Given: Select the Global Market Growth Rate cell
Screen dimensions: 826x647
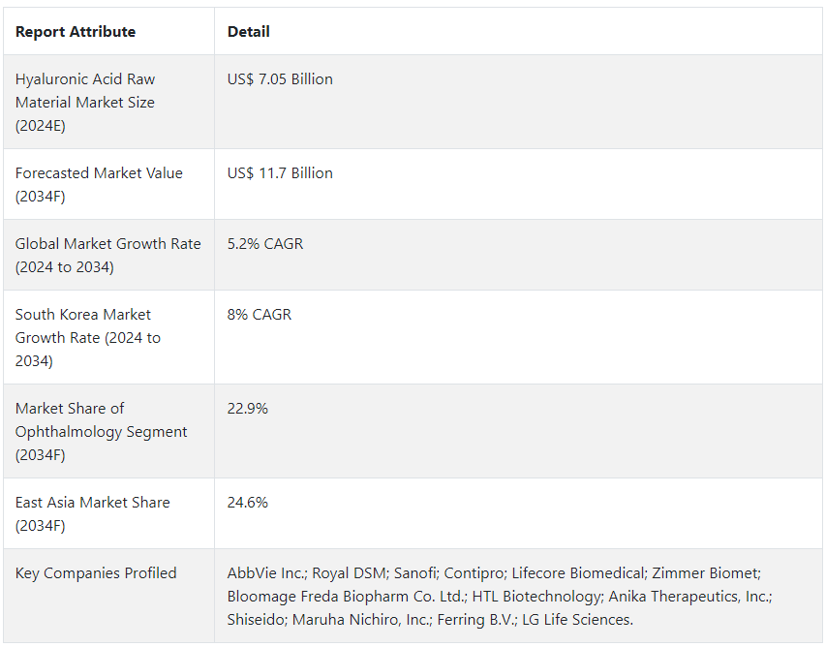Looking at the screenshot, I should (x=108, y=255).
